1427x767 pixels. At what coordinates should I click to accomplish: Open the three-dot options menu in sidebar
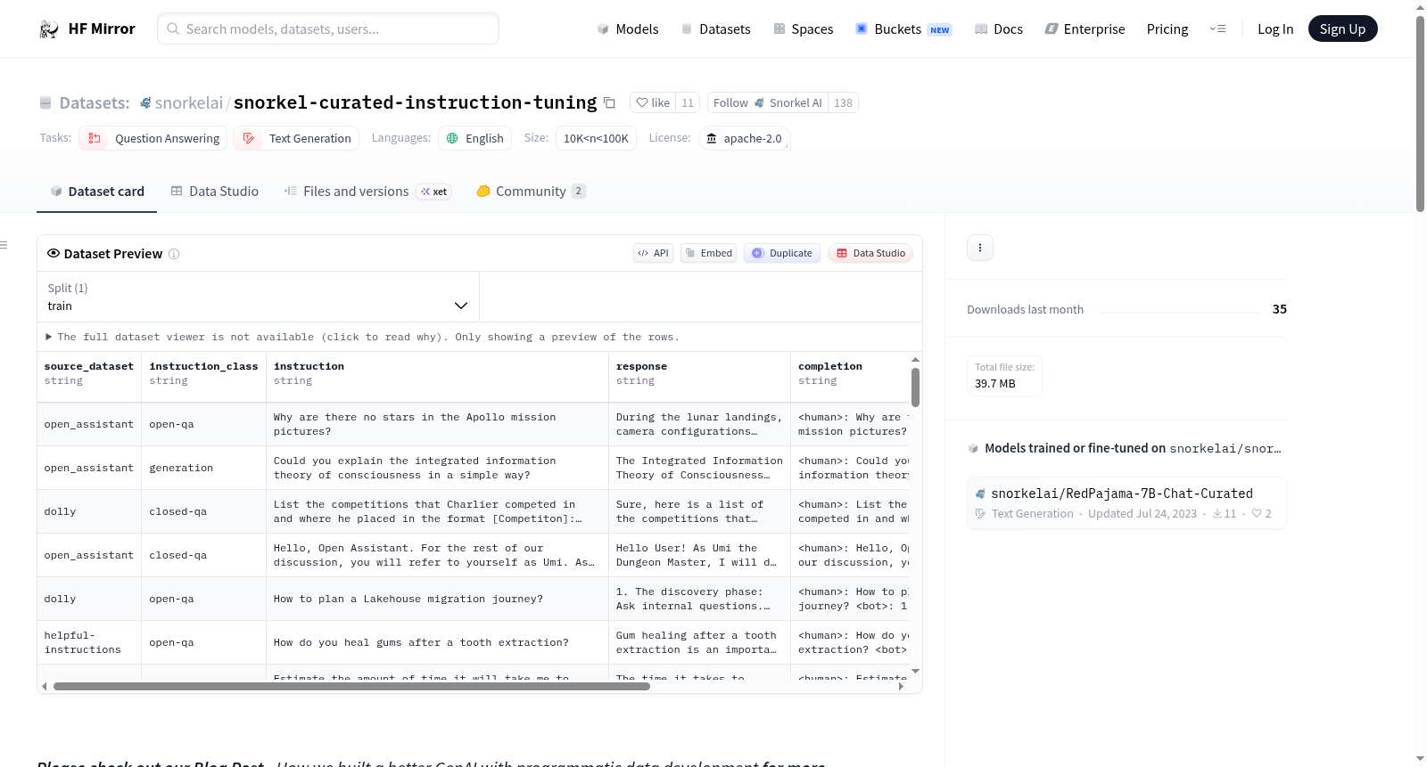(x=980, y=248)
